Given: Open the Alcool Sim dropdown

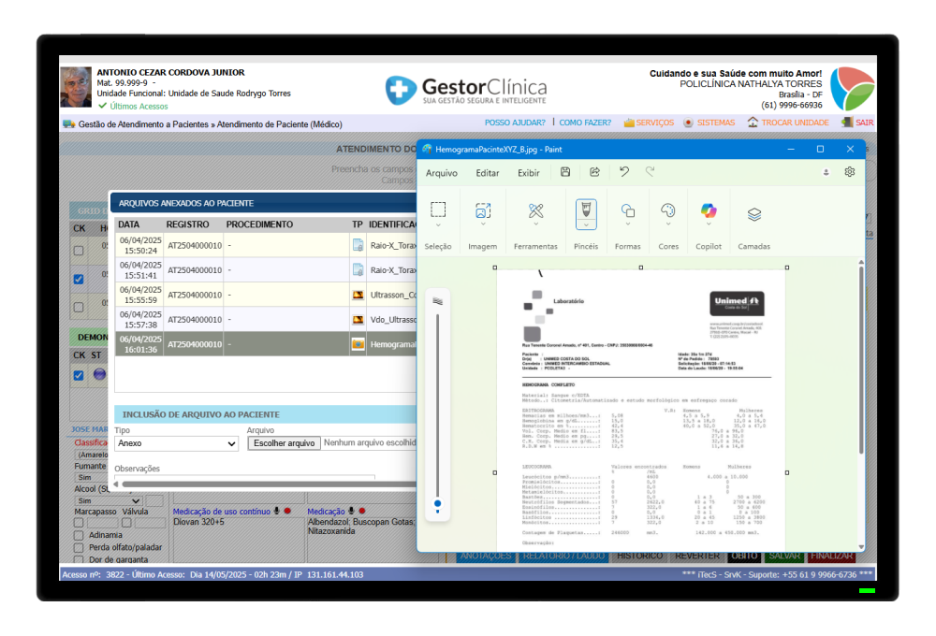Looking at the screenshot, I should 109,500.
